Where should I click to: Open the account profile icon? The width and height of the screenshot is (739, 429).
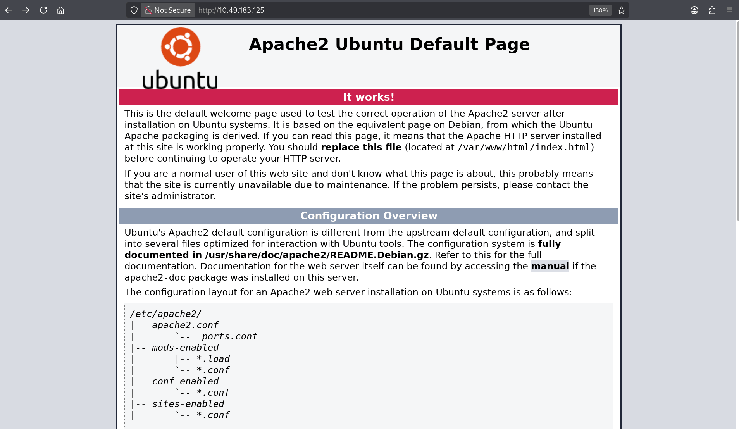(x=694, y=10)
